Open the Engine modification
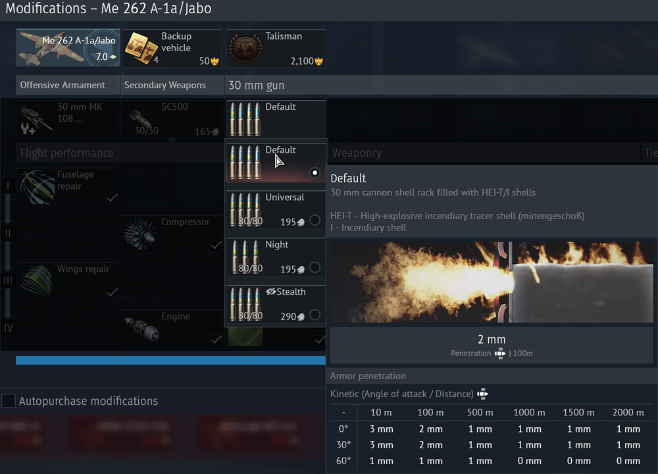Viewport: 658px width, 474px height. click(171, 328)
